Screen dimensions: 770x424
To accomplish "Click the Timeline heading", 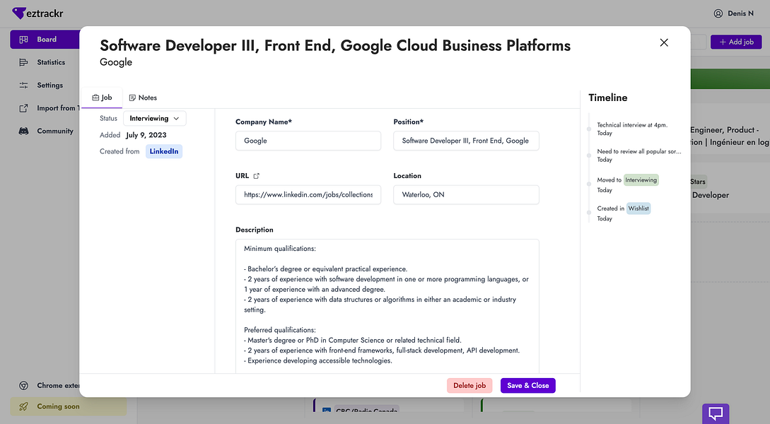I will [608, 98].
